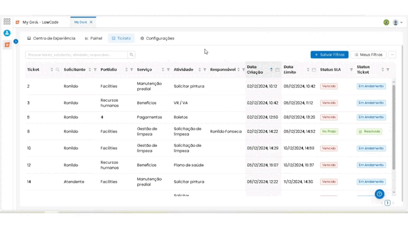
Task: Click Em Andamento status on ticket 3
Action: point(371,103)
